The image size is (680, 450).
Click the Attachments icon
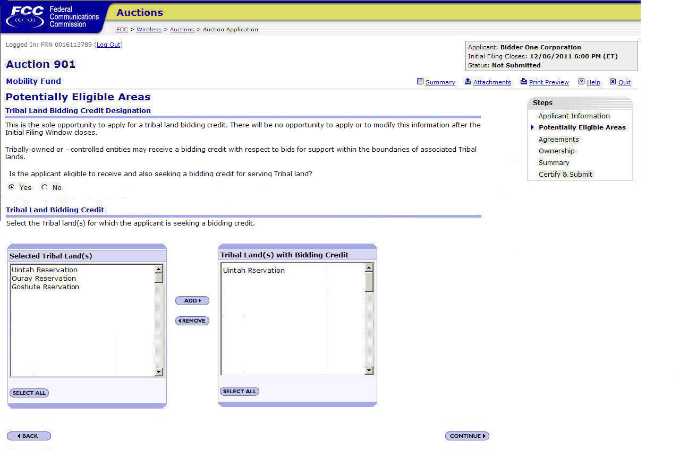pyautogui.click(x=468, y=82)
